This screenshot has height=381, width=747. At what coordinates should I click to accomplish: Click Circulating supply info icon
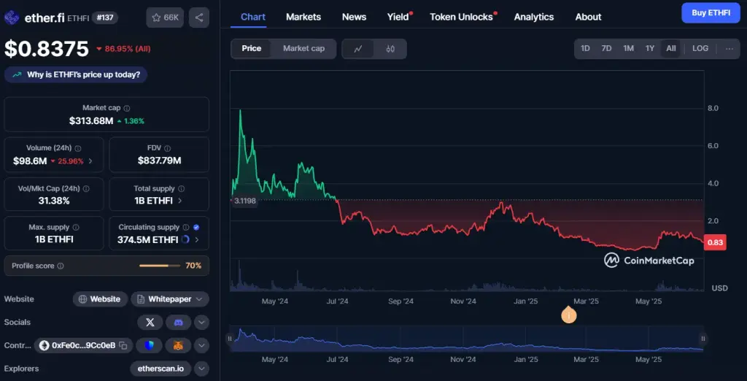click(186, 228)
